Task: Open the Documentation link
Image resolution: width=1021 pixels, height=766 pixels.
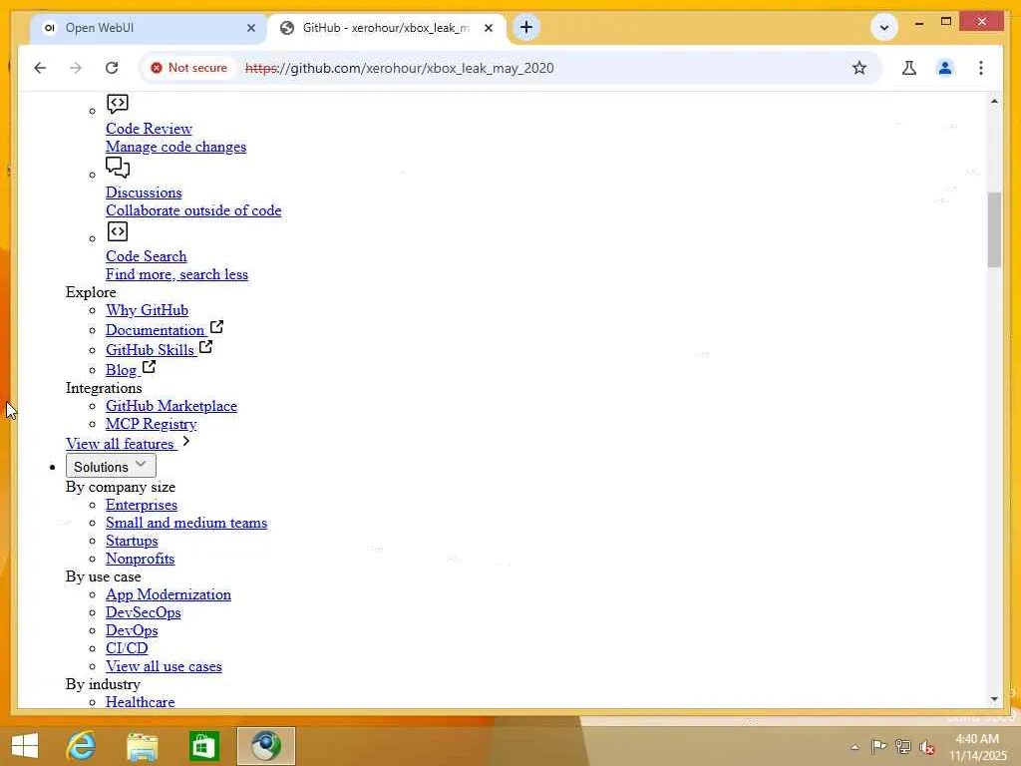Action: point(155,329)
